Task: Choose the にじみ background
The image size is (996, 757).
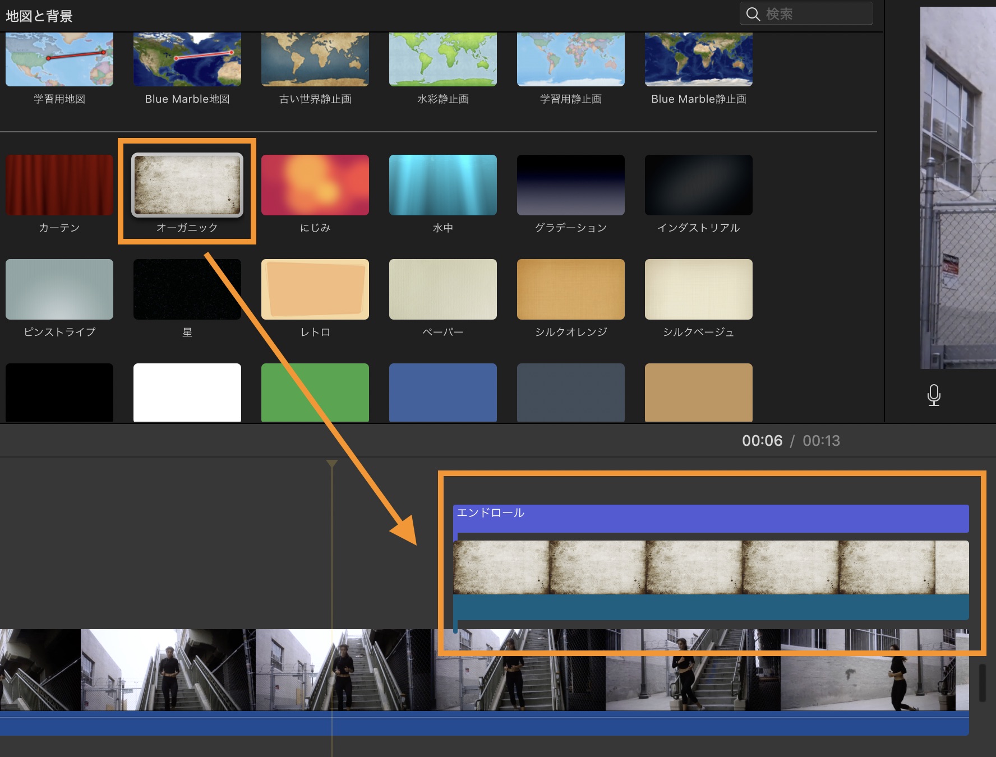Action: [315, 185]
